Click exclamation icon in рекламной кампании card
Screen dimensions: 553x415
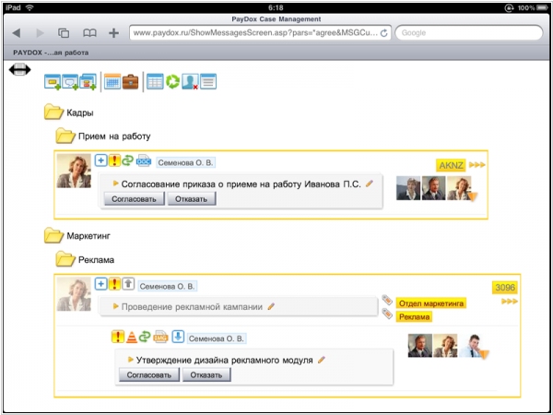pyautogui.click(x=114, y=283)
